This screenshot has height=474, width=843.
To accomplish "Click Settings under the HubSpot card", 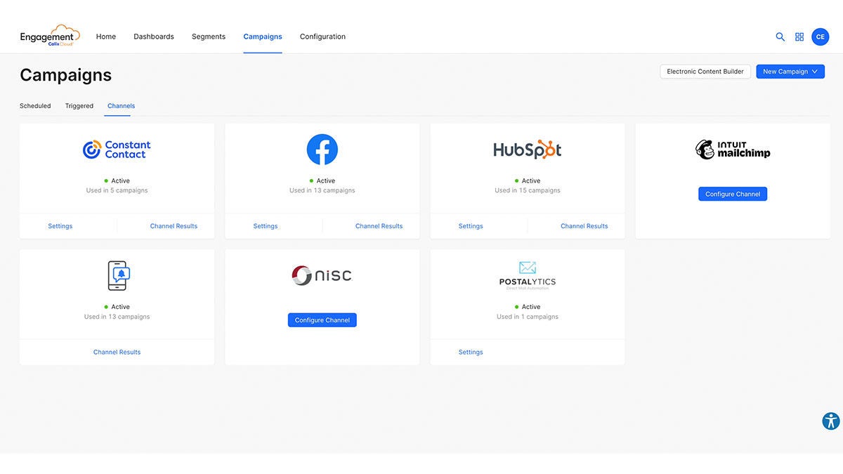I will [x=470, y=225].
